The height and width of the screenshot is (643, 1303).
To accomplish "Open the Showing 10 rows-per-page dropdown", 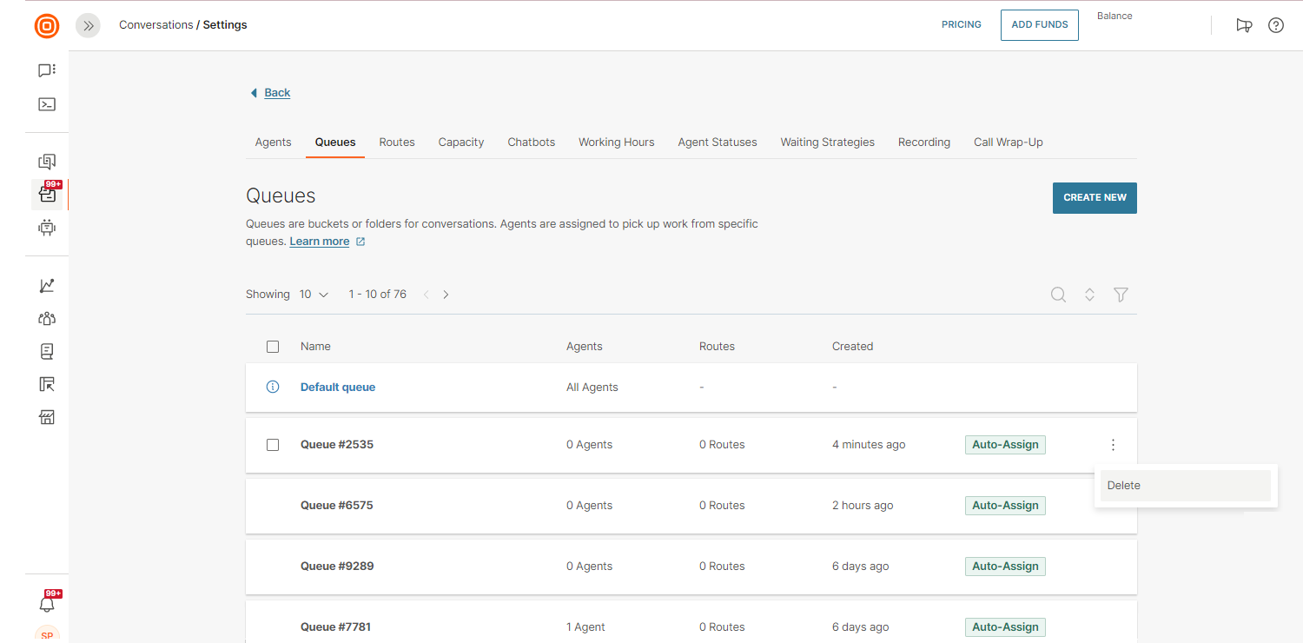I will (314, 295).
